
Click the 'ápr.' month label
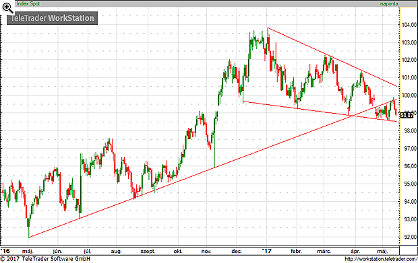click(355, 252)
